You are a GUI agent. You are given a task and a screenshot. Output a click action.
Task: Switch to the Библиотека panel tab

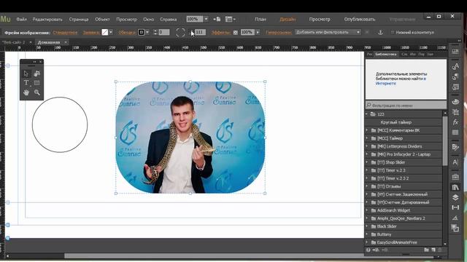tap(386, 54)
